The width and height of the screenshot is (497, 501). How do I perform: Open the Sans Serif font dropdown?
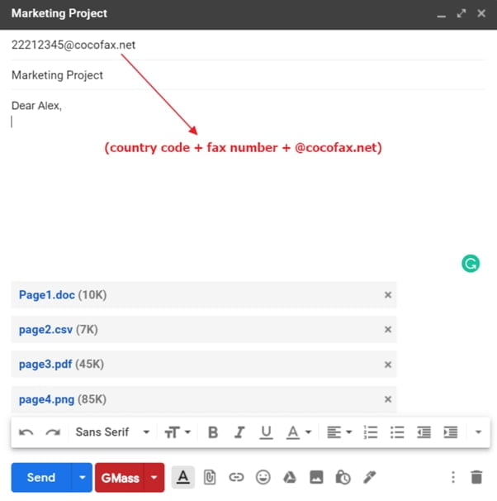pos(112,432)
